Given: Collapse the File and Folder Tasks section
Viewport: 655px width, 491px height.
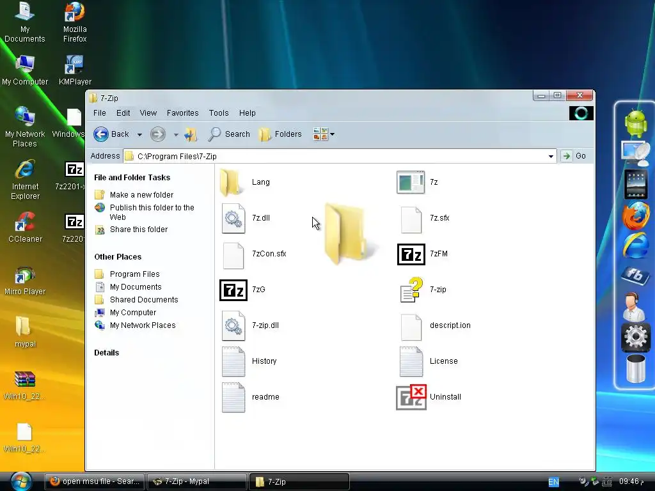Looking at the screenshot, I should (x=132, y=178).
